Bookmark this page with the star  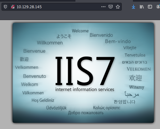pyautogui.click(x=118, y=7)
